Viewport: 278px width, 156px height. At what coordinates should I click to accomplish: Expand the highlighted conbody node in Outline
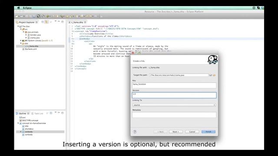(x=21, y=132)
